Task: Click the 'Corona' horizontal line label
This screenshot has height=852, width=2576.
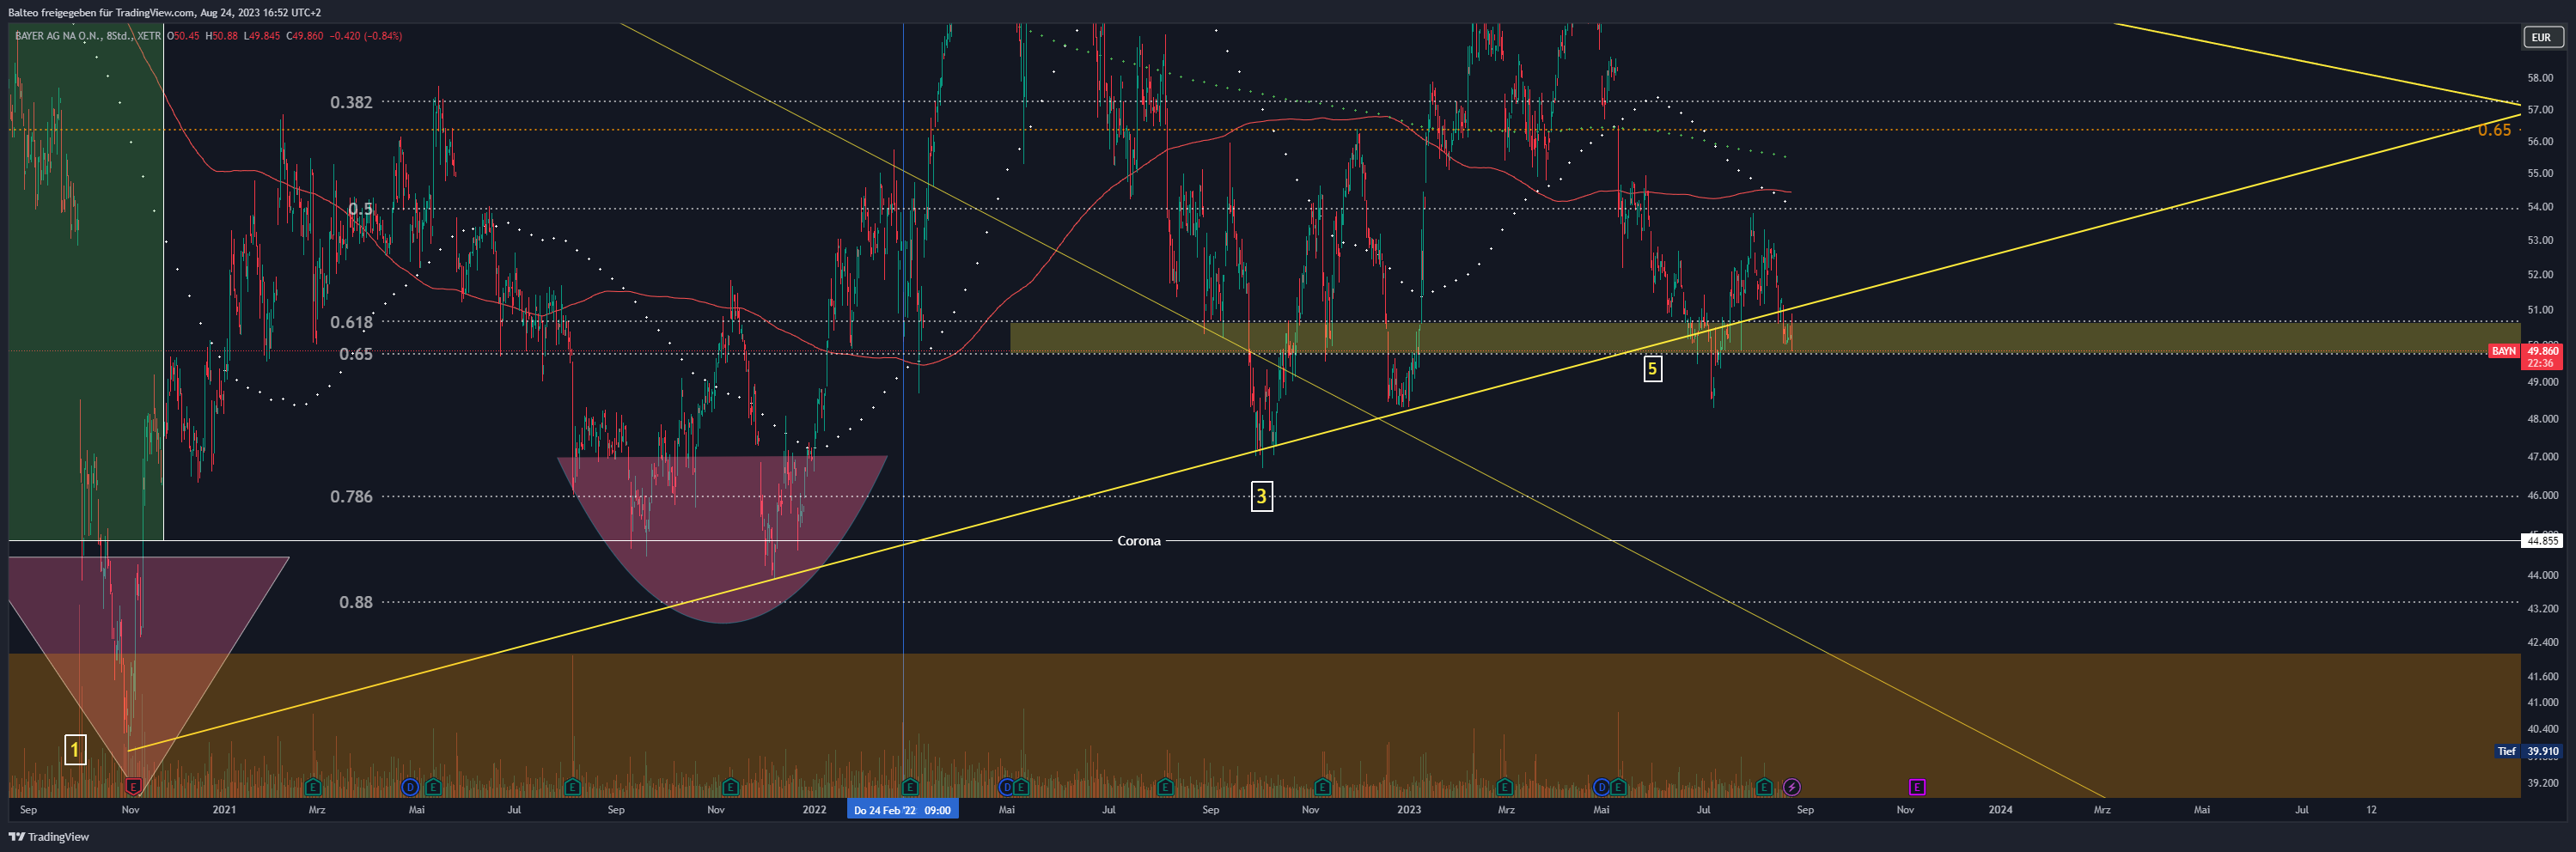Action: [1139, 541]
